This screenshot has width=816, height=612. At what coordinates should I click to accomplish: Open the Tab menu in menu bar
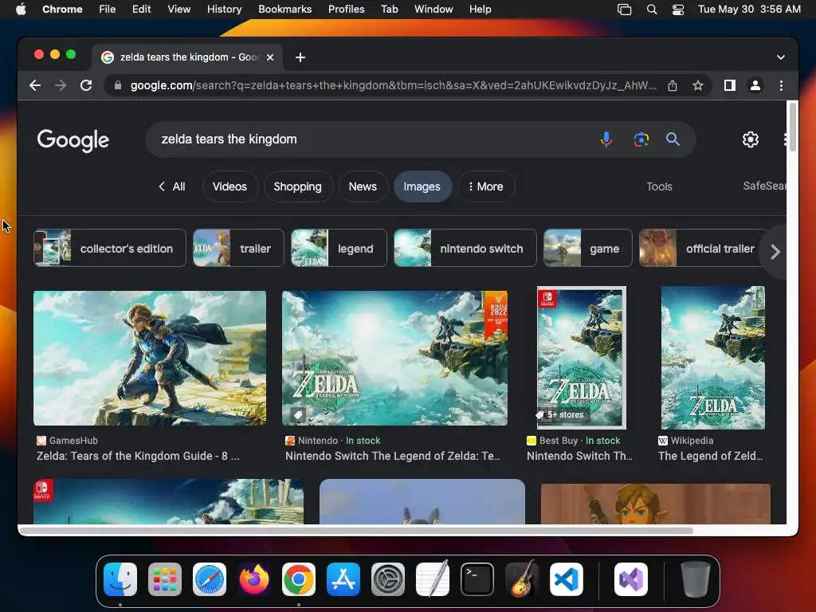389,9
